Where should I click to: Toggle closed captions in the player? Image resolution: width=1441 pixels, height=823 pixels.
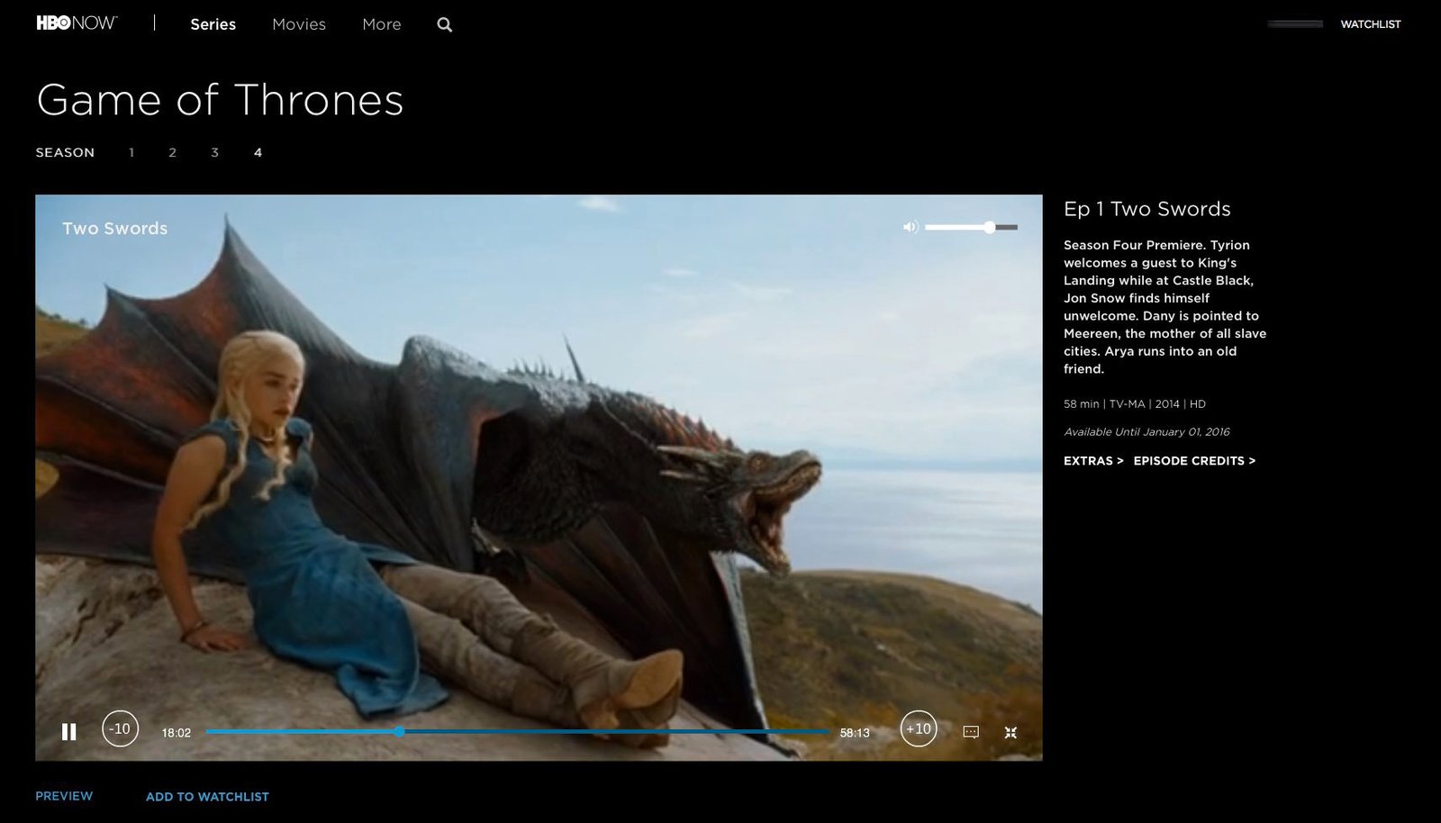pyautogui.click(x=971, y=732)
